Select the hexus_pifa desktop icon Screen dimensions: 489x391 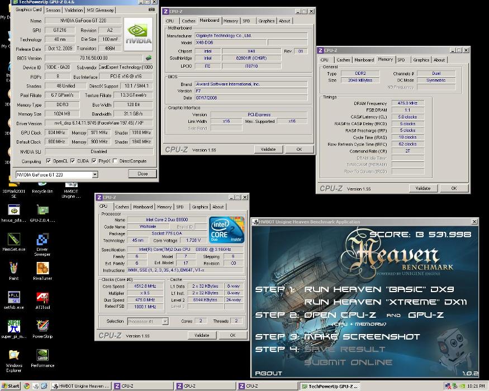[x=13, y=213]
